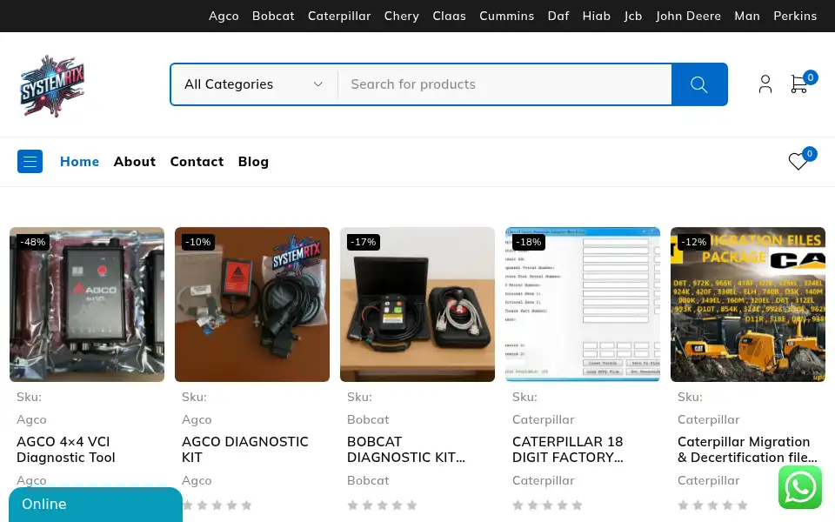835x522 pixels.
Task: Open CATERPILLAR 18 DIGIT FACTORY title link
Action: click(x=568, y=450)
